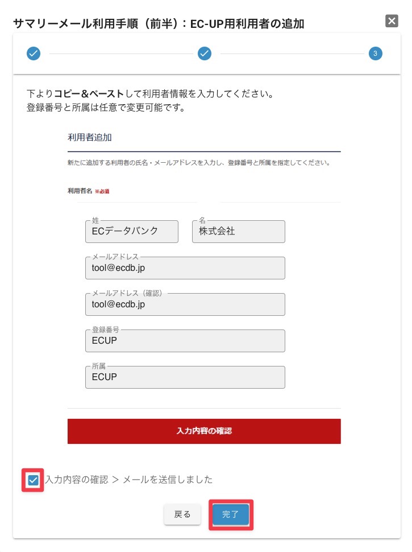
Task: Select step 3 circle in stepper
Action: (375, 53)
